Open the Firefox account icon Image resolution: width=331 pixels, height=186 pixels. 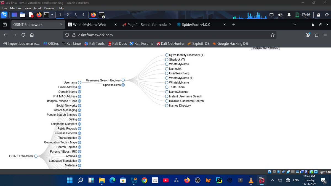tap(308, 35)
